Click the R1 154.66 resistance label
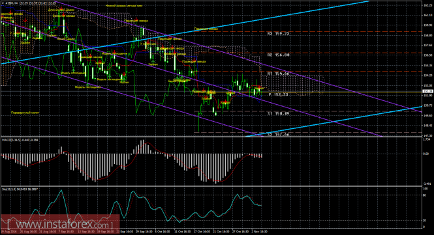The height and width of the screenshot is (235, 434). point(278,74)
